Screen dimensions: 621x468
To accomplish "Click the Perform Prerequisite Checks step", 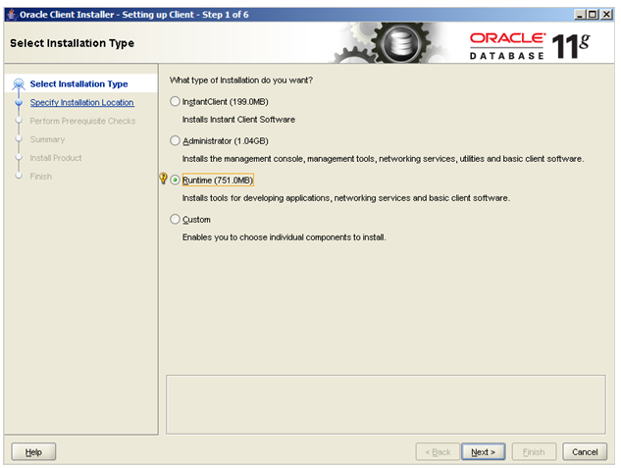I will (82, 121).
